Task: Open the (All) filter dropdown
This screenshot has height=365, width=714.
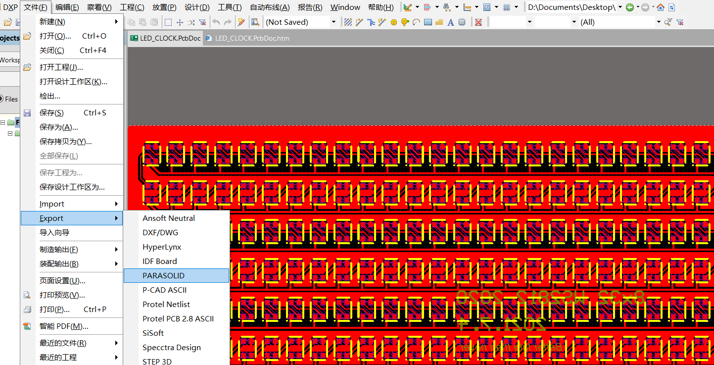Action: [659, 22]
